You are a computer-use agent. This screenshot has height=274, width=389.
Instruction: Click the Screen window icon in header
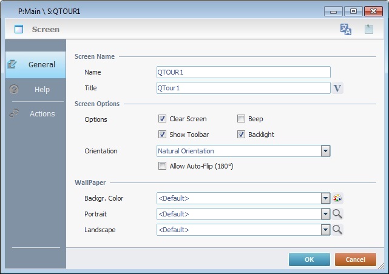19,29
